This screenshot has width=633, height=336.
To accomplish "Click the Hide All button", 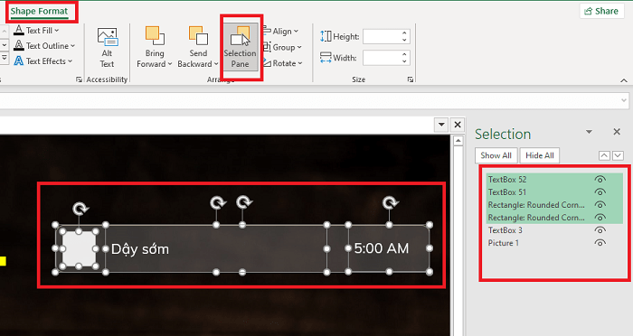I will (x=540, y=155).
